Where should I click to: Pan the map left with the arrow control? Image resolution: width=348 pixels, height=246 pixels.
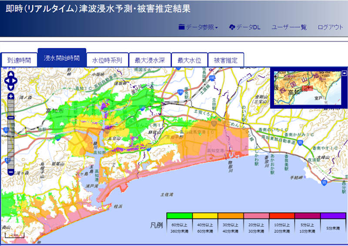(7, 81)
